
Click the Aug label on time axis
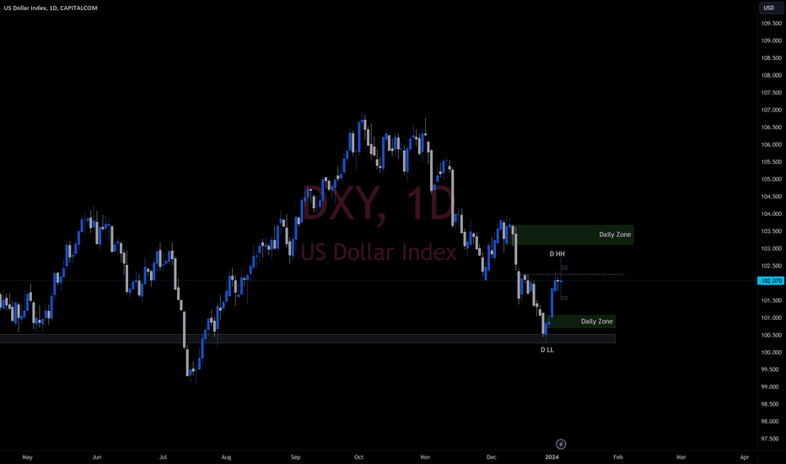pyautogui.click(x=226, y=457)
